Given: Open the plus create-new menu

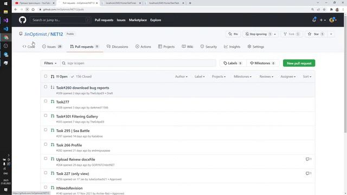Looking at the screenshot, I should pos(323,20).
